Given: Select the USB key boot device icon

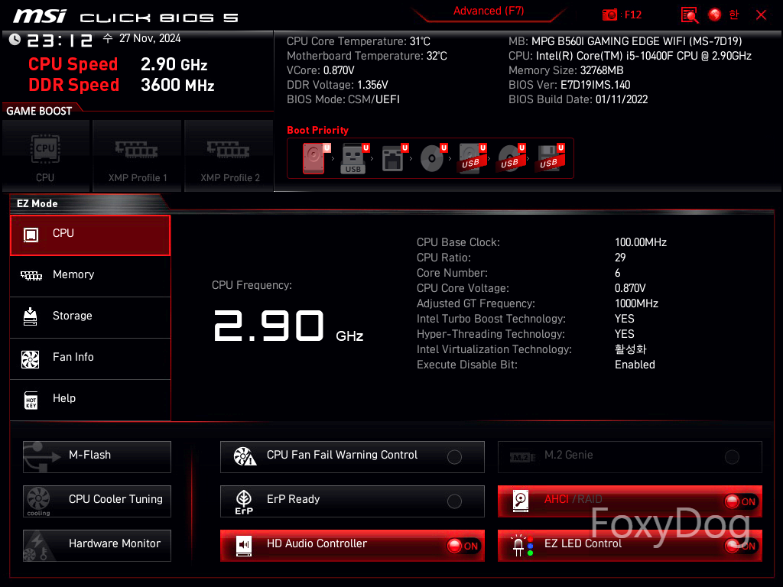Looking at the screenshot, I should 353,158.
